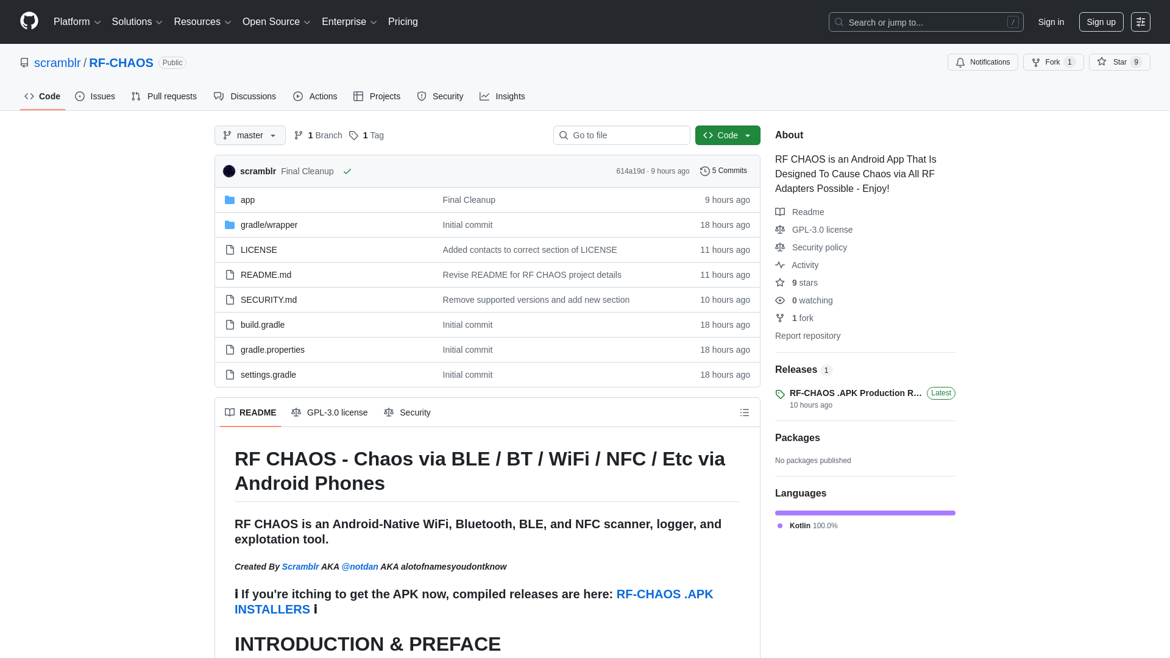Open the GitHub home page via the logo
1170x658 pixels.
pos(28,22)
